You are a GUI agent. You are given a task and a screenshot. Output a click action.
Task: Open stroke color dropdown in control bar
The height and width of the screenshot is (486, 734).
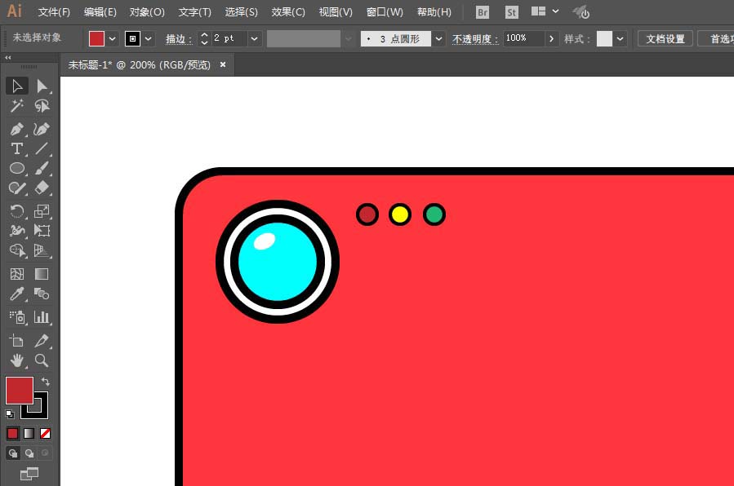(149, 39)
